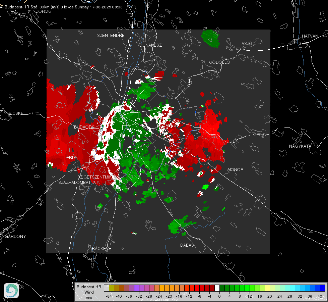Click legend value 12
This screenshot has width=328, height=302.
click(249, 296)
